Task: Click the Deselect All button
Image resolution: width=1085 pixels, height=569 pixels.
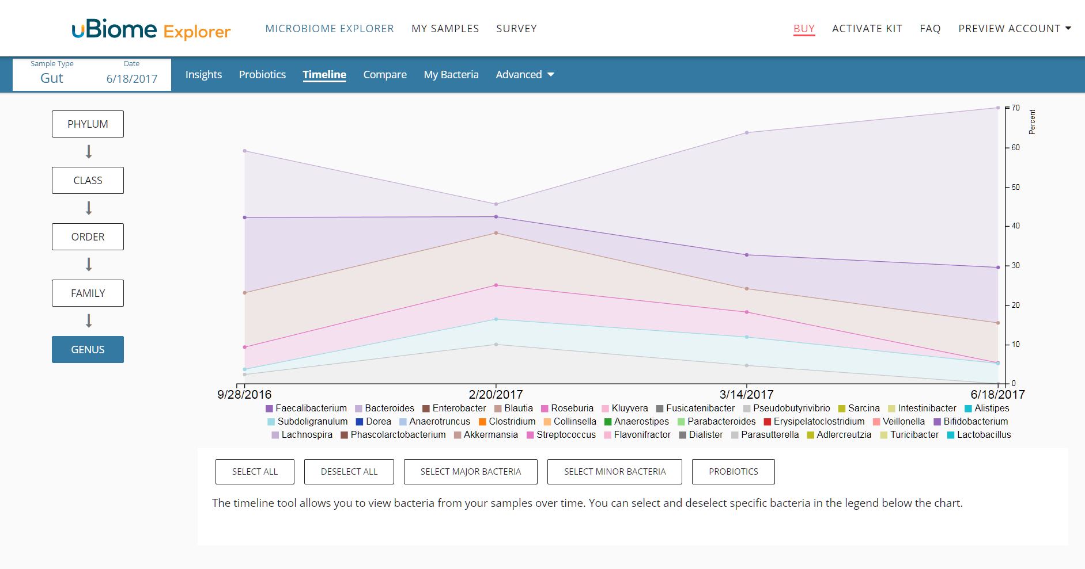Action: click(x=349, y=472)
